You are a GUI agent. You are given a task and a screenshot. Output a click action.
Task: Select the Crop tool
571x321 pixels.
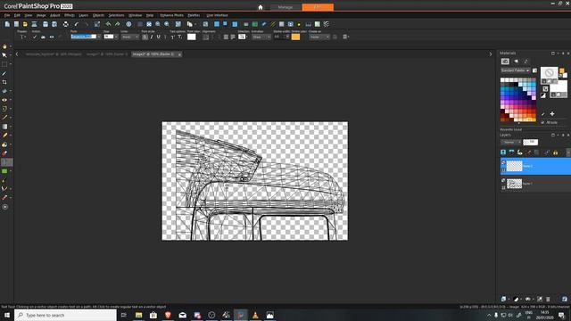4,82
